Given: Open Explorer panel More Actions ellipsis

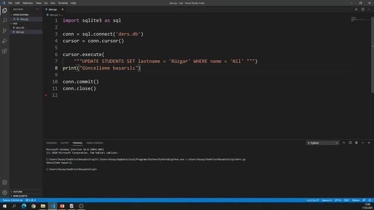Looking at the screenshot, I should (x=37, y=9).
